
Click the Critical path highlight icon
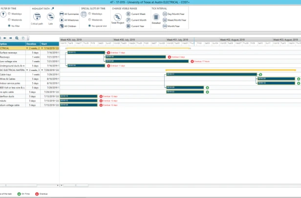pos(37,17)
